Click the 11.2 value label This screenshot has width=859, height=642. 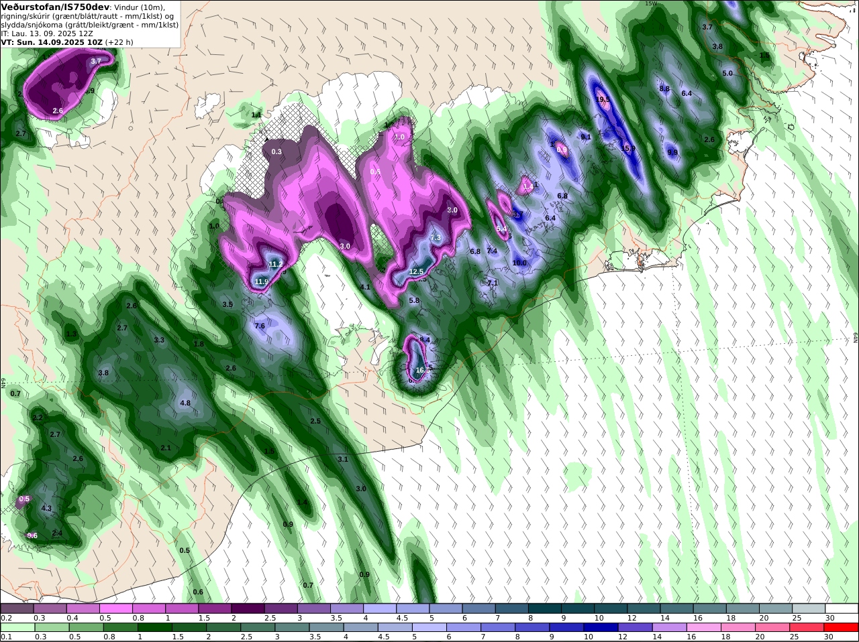point(276,265)
